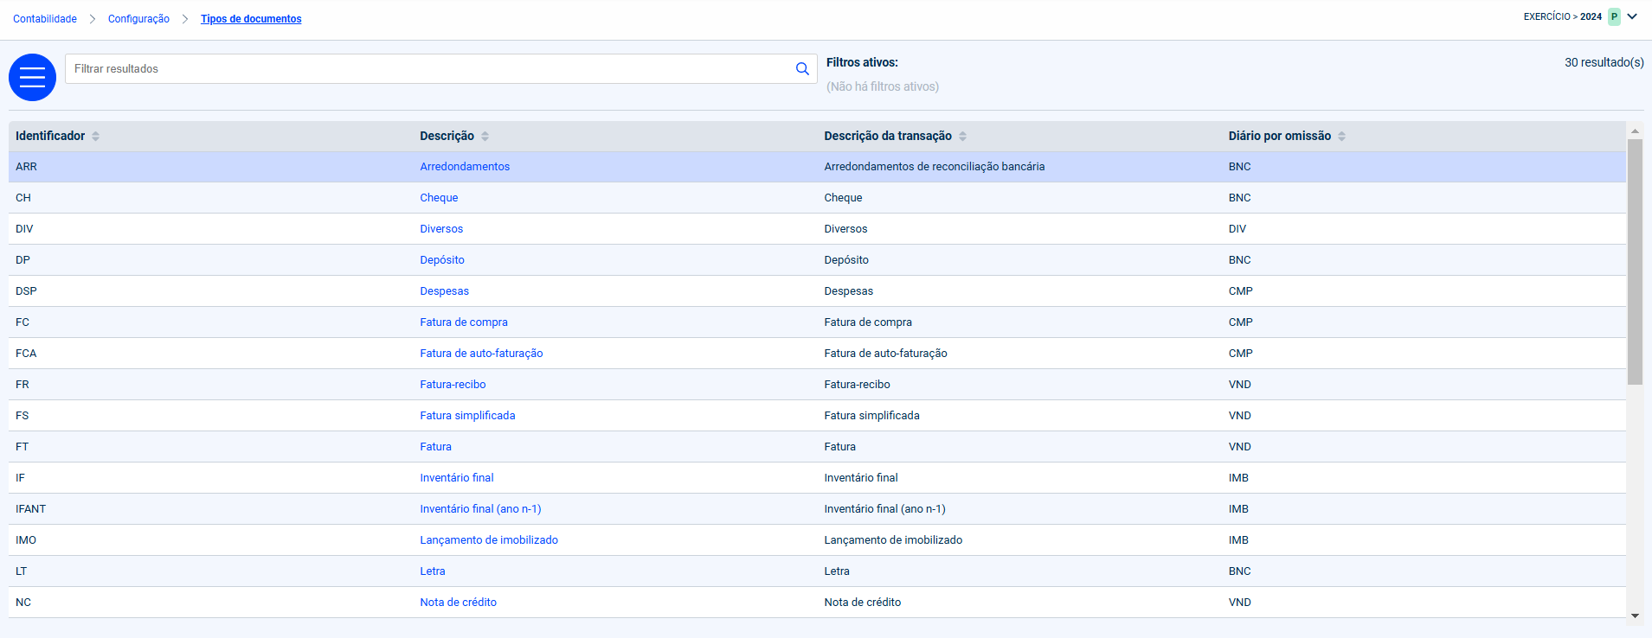Image resolution: width=1652 pixels, height=638 pixels.
Task: Click the EXERCÍCIO > 2024 label
Action: pyautogui.click(x=1562, y=16)
